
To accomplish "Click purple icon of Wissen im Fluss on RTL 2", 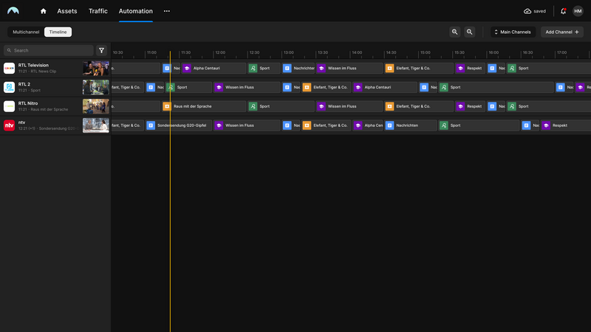I will pos(219,87).
